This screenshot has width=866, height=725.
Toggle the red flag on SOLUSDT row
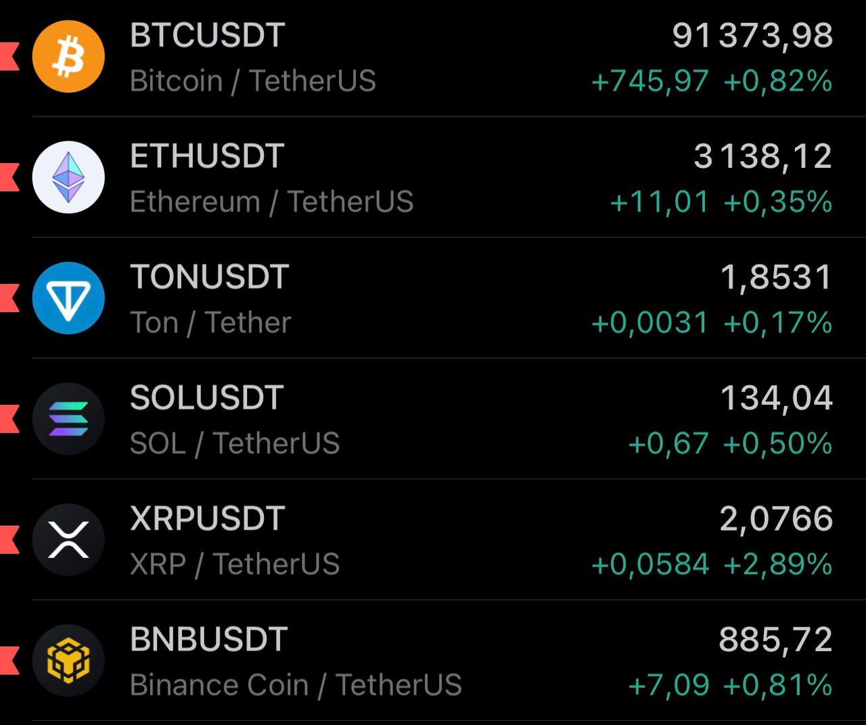point(8,419)
